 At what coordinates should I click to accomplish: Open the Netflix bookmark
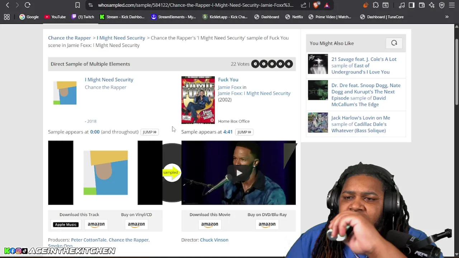click(x=294, y=17)
